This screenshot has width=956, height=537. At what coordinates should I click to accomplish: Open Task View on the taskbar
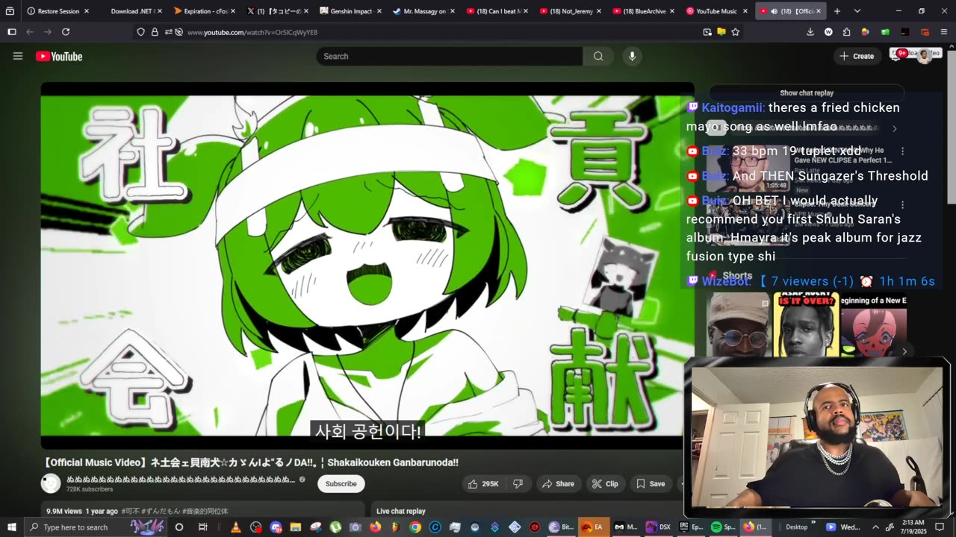pyautogui.click(x=202, y=527)
